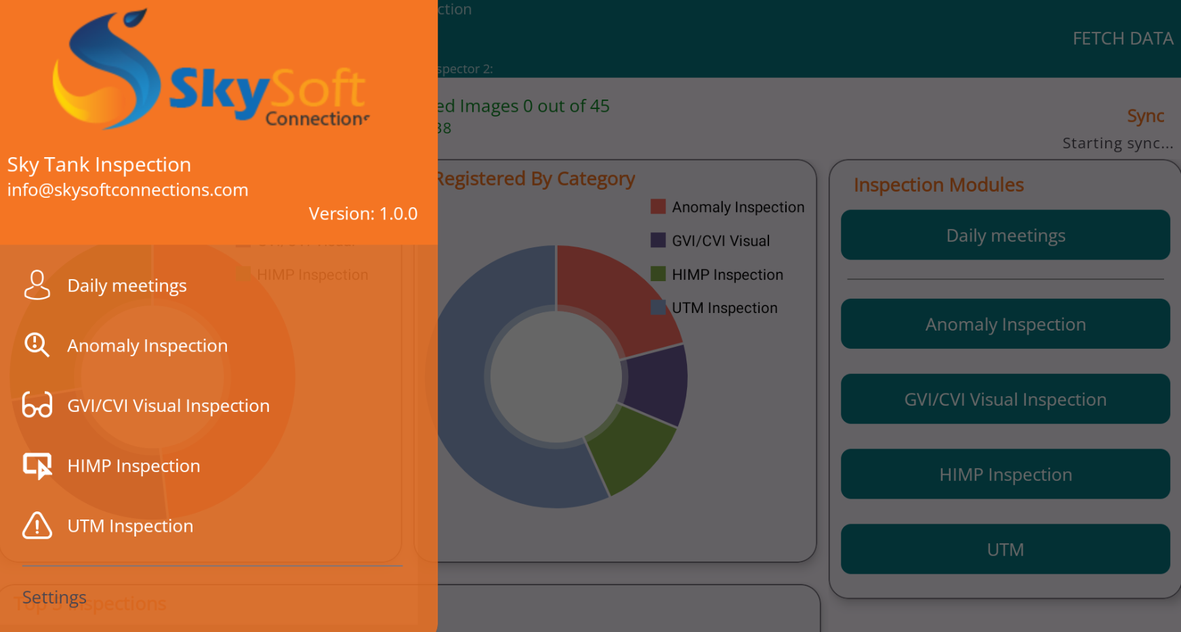Open the Anomaly Inspection module button
The height and width of the screenshot is (632, 1181).
point(1005,324)
